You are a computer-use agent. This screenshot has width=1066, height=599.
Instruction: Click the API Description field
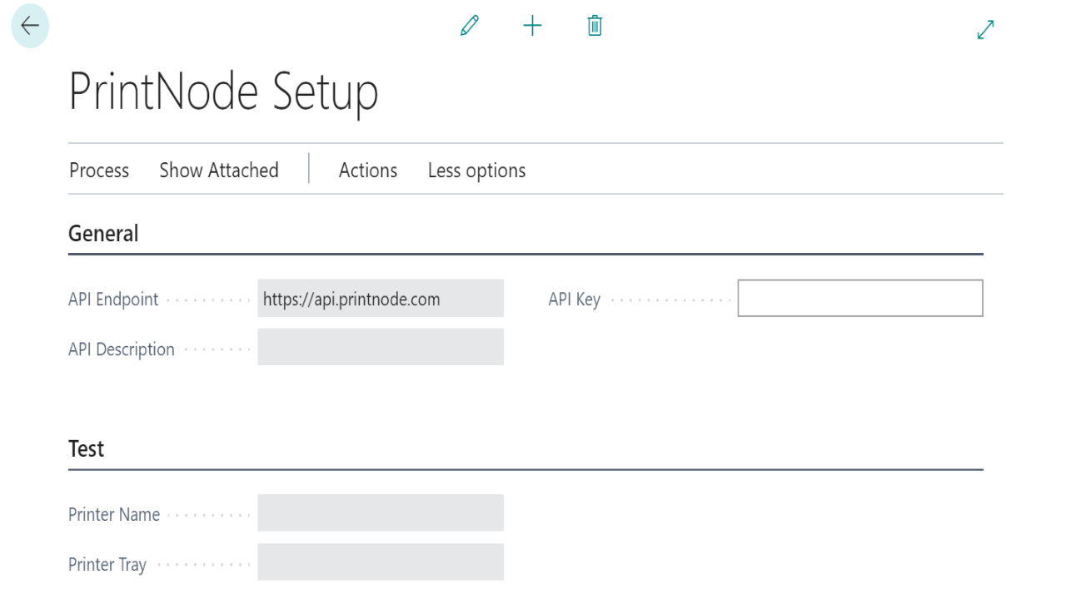click(x=381, y=347)
